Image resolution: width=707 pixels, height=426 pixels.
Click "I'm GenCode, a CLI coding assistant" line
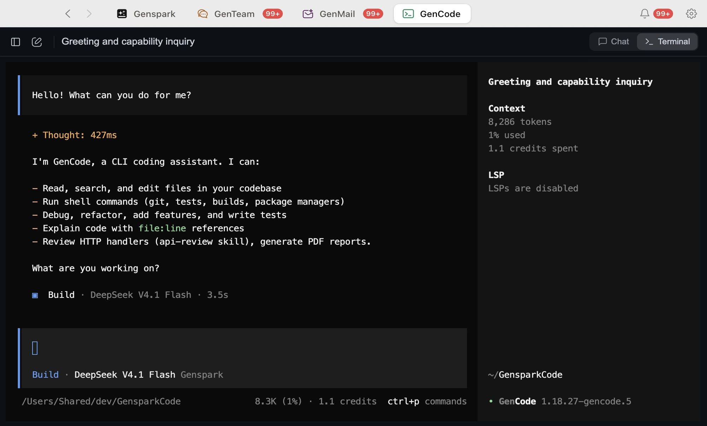click(146, 162)
